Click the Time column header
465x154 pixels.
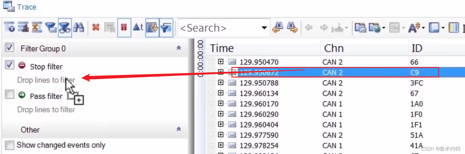coord(264,48)
